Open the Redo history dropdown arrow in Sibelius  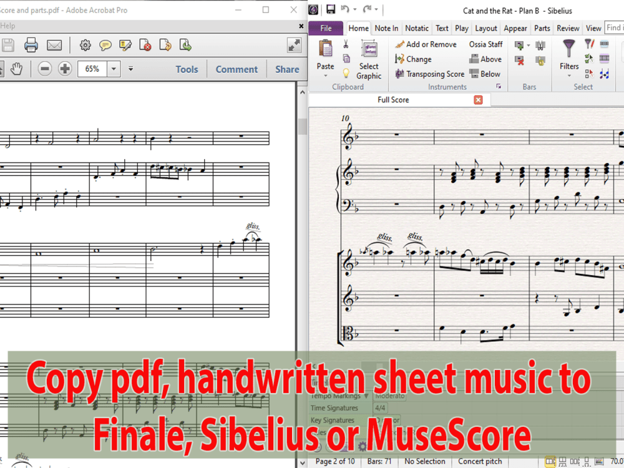(376, 9)
